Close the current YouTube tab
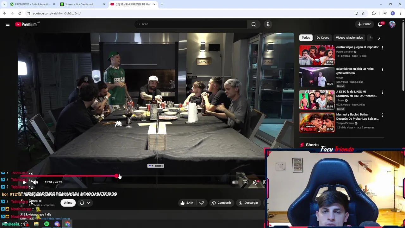The image size is (405, 228). pos(154,4)
